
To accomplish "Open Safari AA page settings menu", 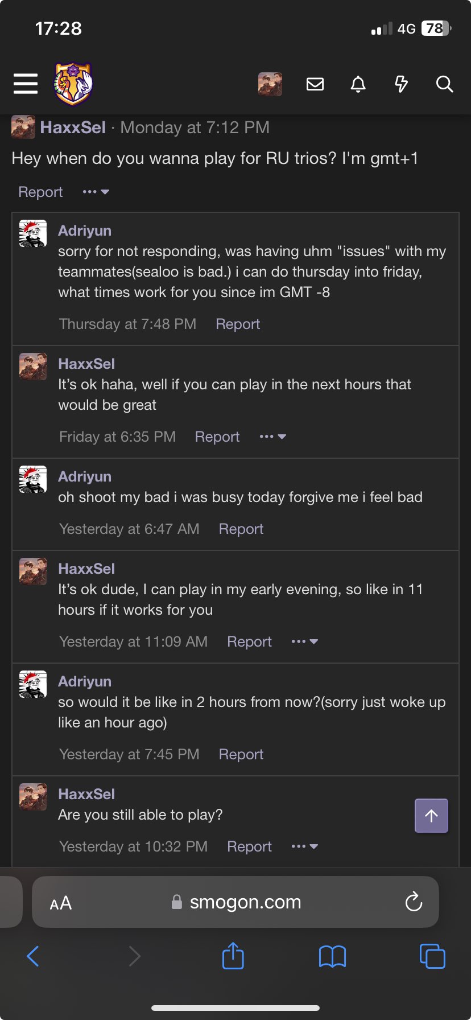I will click(x=61, y=903).
